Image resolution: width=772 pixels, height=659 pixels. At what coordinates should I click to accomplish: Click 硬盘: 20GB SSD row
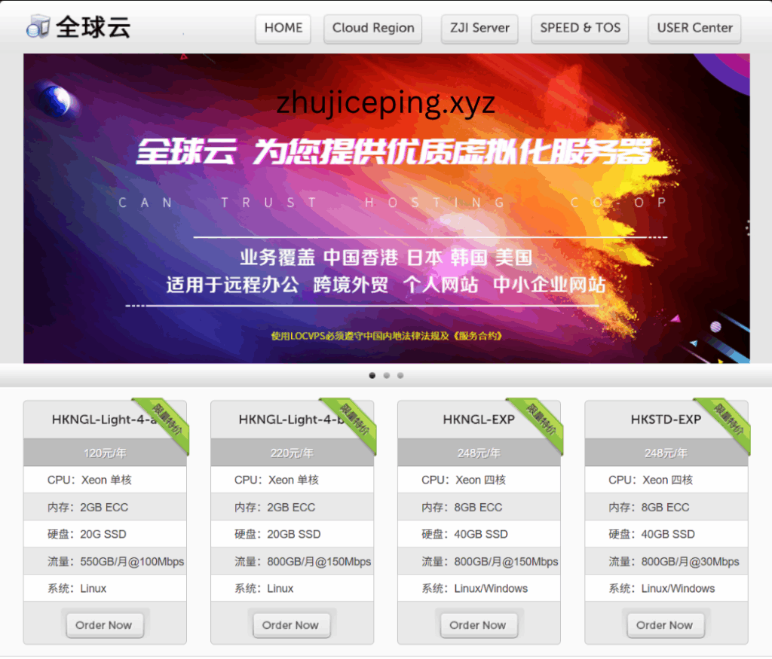292,534
